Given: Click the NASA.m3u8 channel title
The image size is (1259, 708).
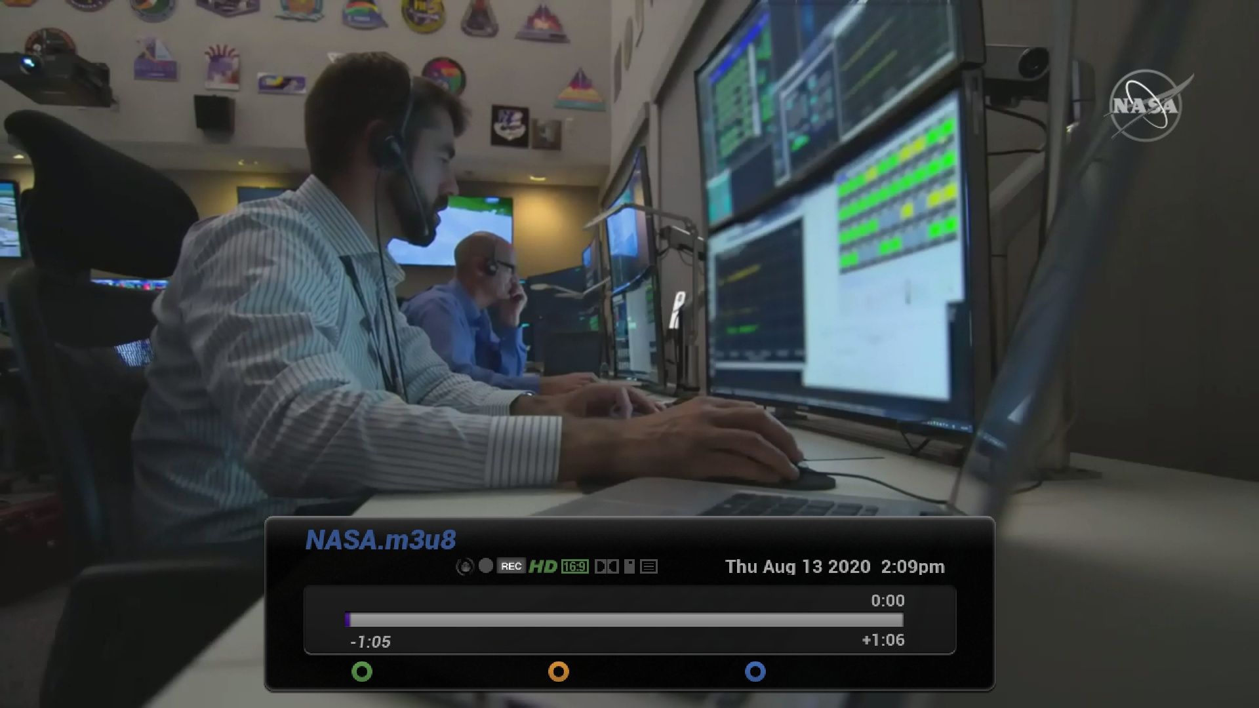Looking at the screenshot, I should coord(380,540).
